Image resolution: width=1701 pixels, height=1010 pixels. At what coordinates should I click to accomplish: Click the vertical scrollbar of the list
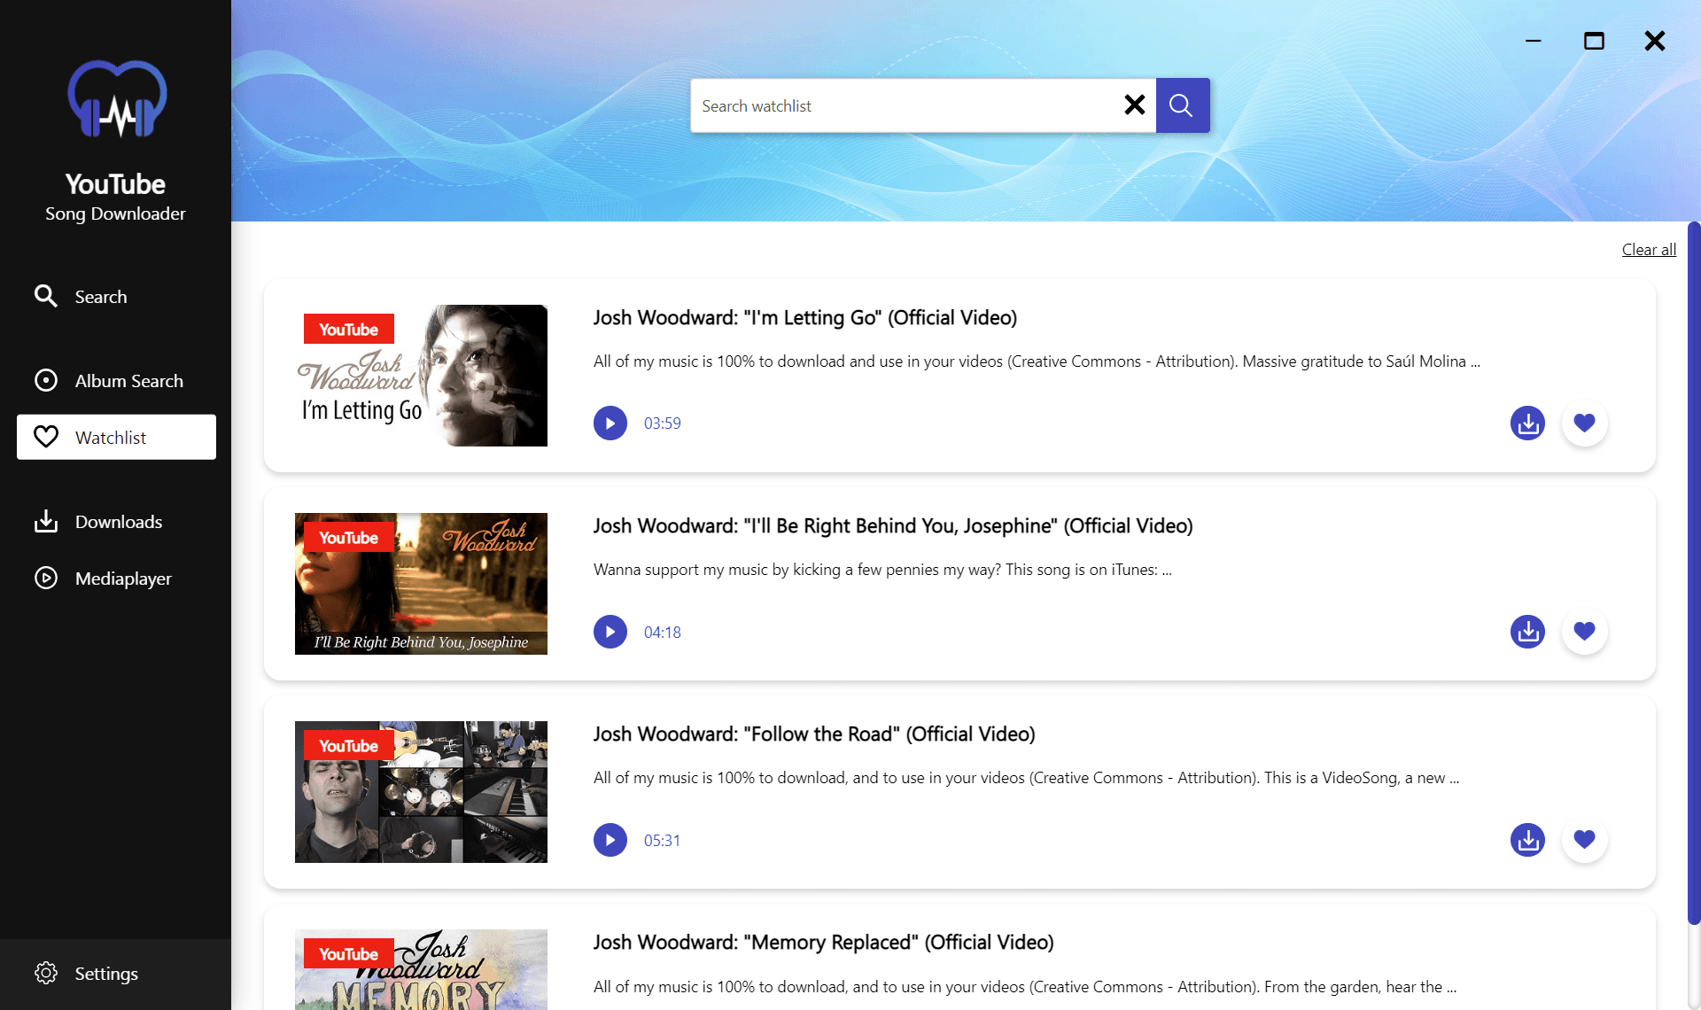point(1694,574)
